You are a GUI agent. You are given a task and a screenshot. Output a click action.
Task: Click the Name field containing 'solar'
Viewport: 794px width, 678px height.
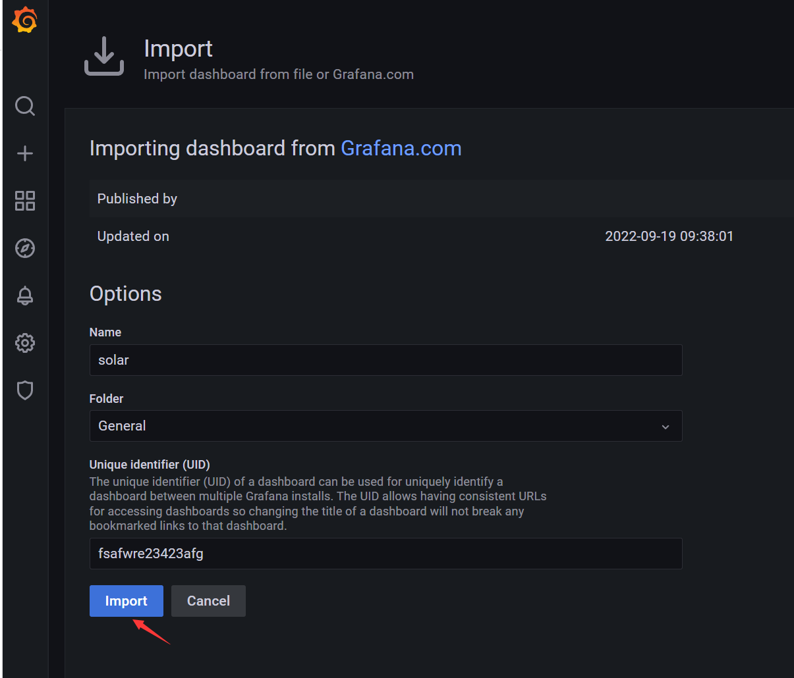pos(385,360)
